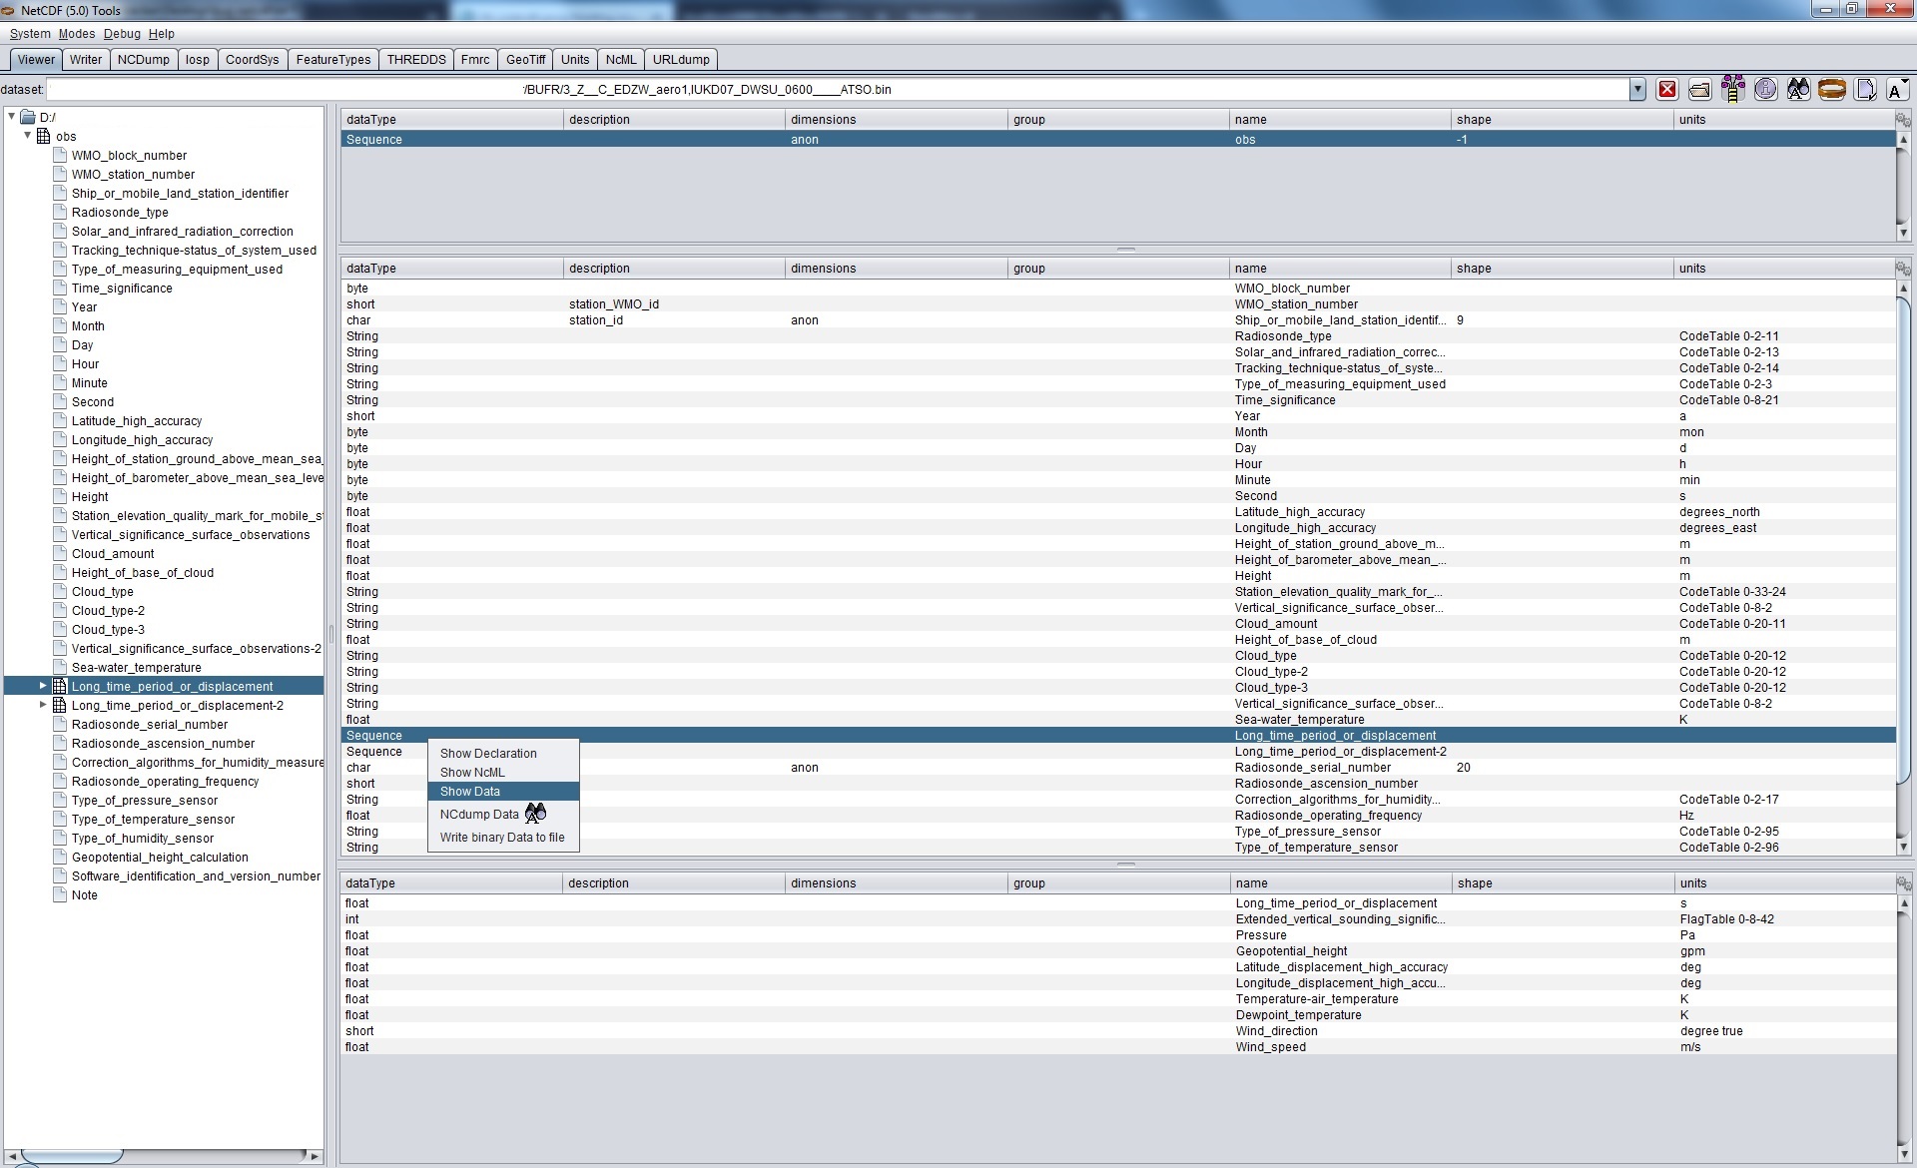
Task: Select Radiosonde_type in the tree
Action: coord(120,213)
